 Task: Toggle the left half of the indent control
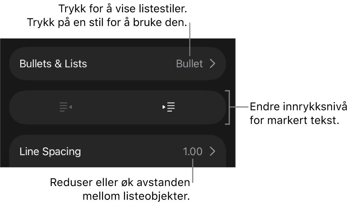pos(66,107)
